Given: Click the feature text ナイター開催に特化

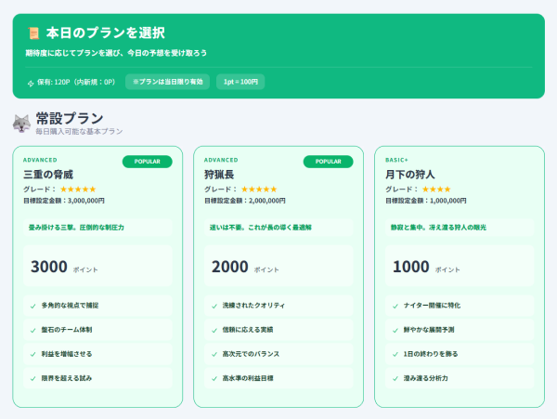Looking at the screenshot, I should coord(432,306).
